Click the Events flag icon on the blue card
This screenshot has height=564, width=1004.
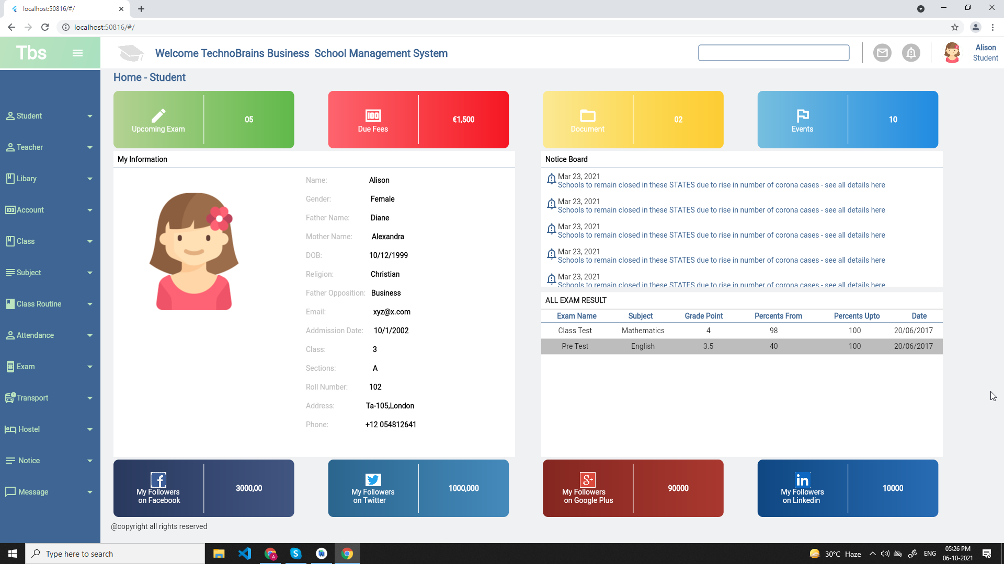tap(802, 115)
